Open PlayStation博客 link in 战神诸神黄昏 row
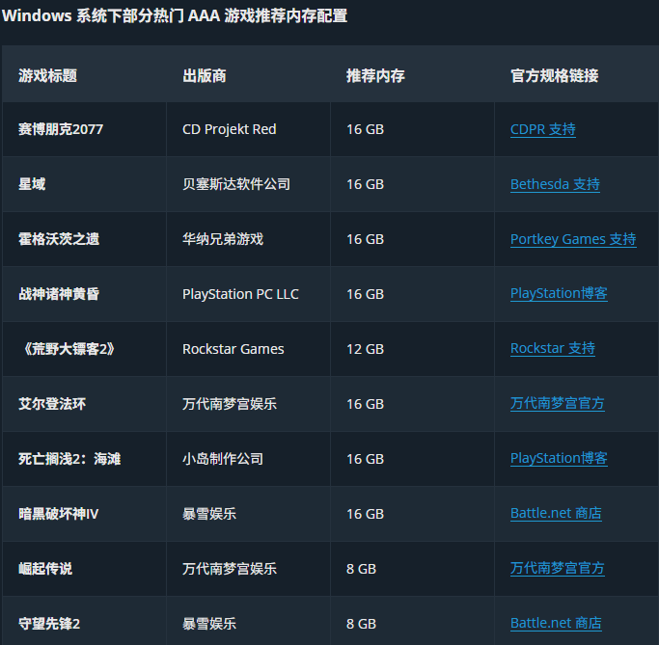 pyautogui.click(x=559, y=293)
